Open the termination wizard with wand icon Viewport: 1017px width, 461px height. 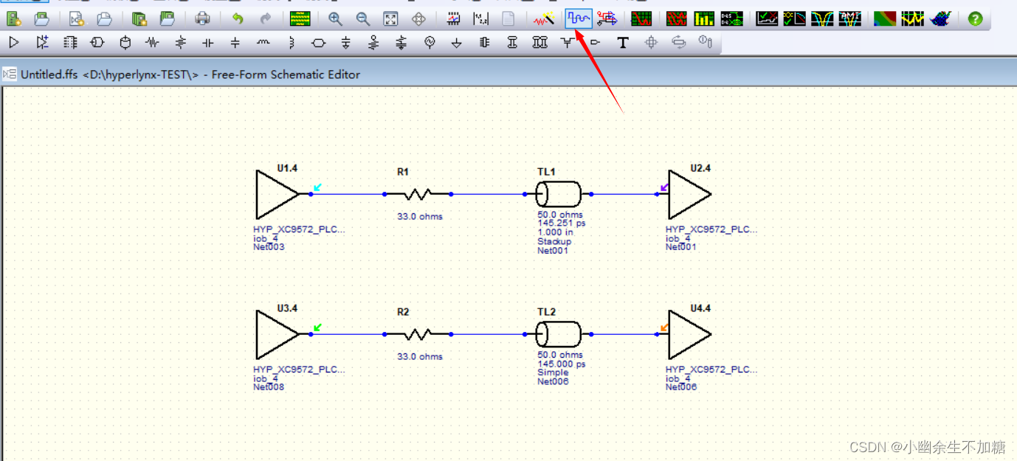coord(545,18)
